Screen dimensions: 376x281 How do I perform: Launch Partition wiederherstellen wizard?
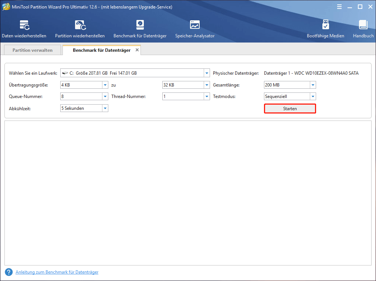point(80,29)
